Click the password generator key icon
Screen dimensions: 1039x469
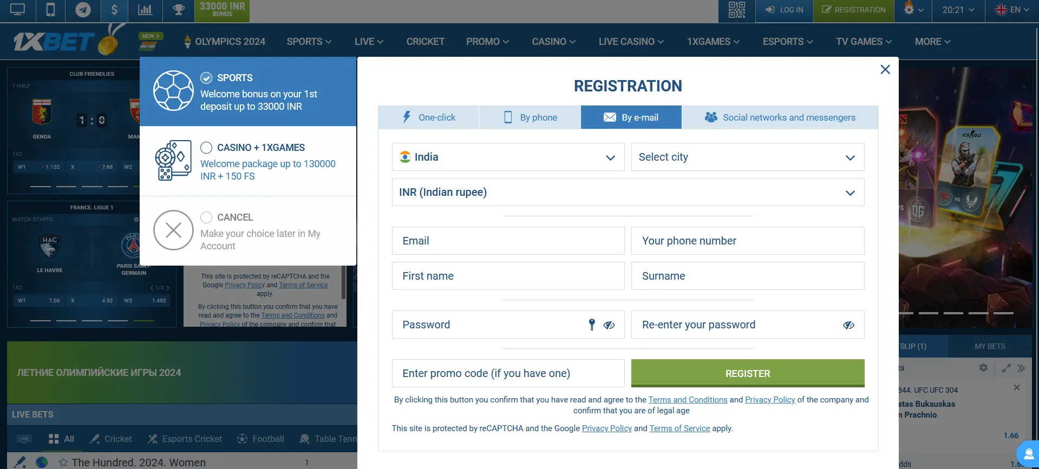click(592, 325)
